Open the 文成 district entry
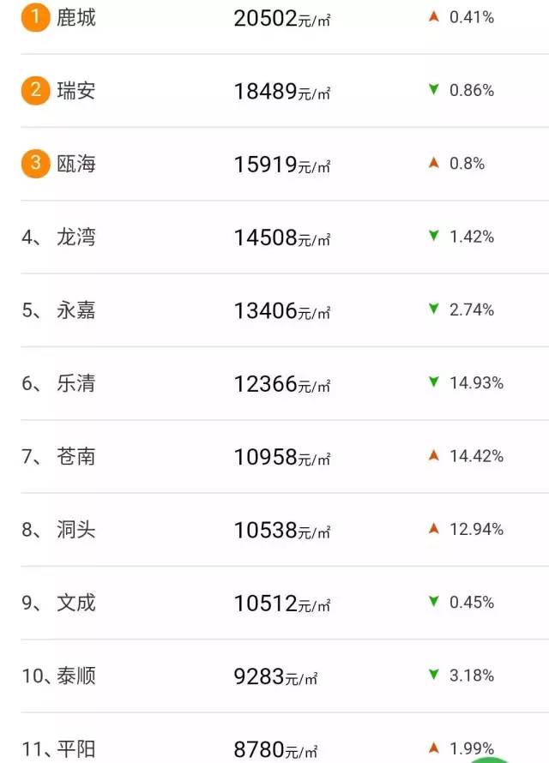The width and height of the screenshot is (549, 763). [76, 603]
